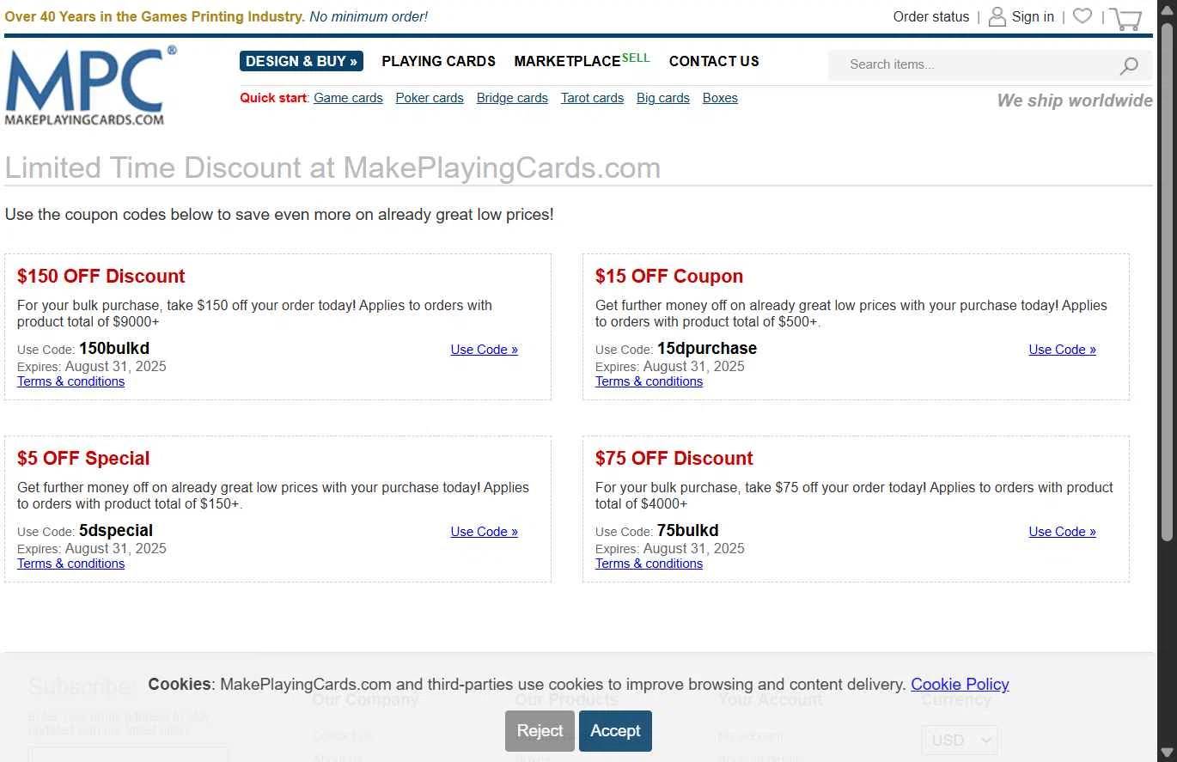Open Terms & conditions for 5dspecial
The width and height of the screenshot is (1177, 762).
point(70,564)
